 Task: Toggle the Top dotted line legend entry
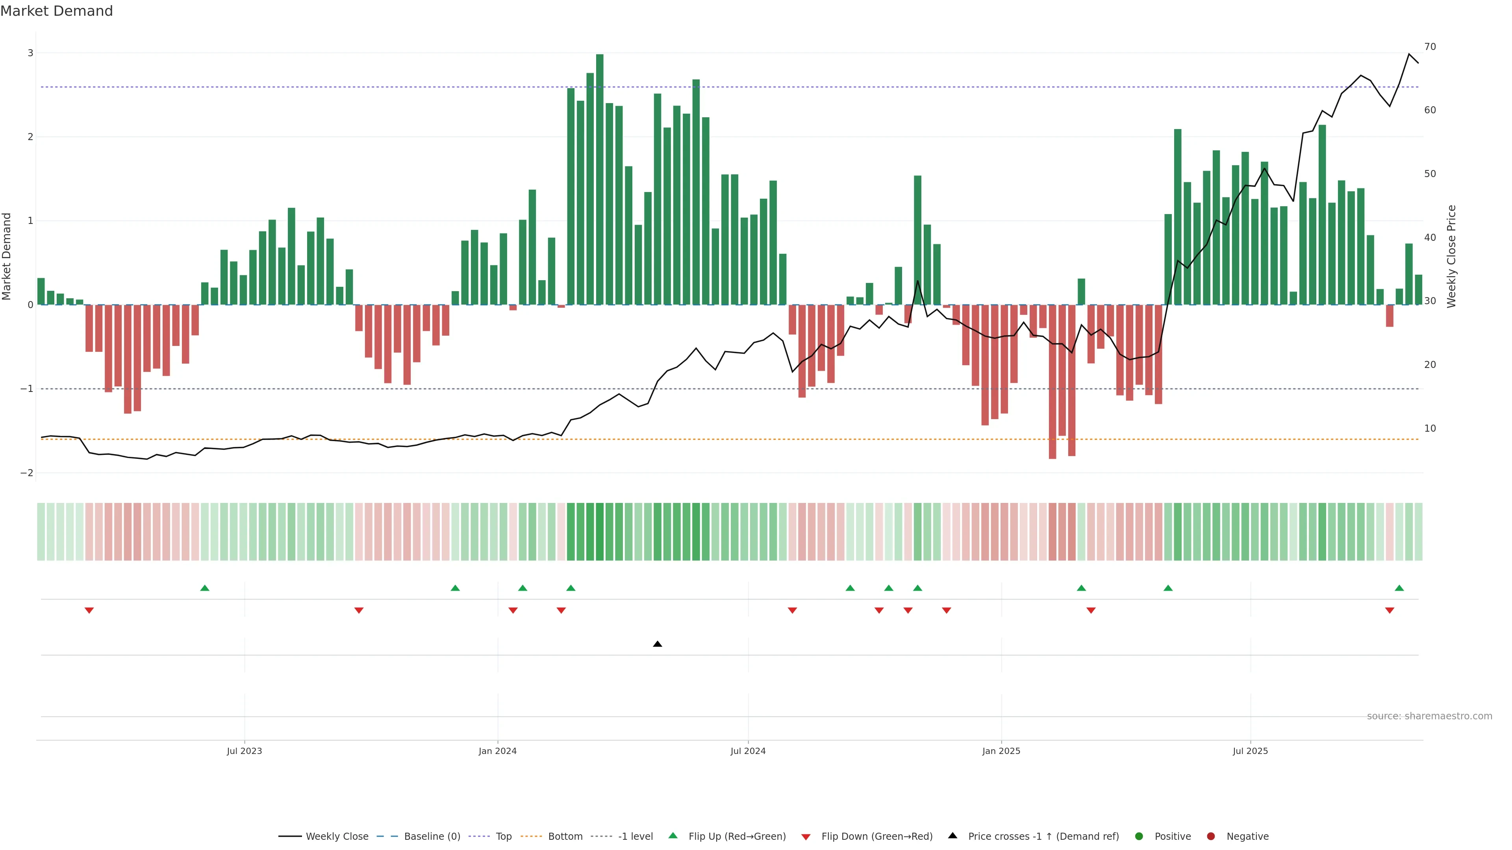click(x=503, y=837)
